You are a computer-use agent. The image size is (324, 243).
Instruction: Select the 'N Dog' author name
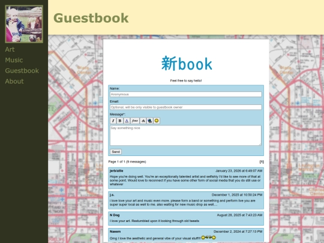(115, 215)
